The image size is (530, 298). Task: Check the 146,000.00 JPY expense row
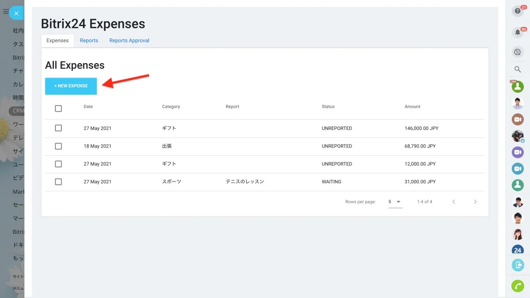coord(58,128)
